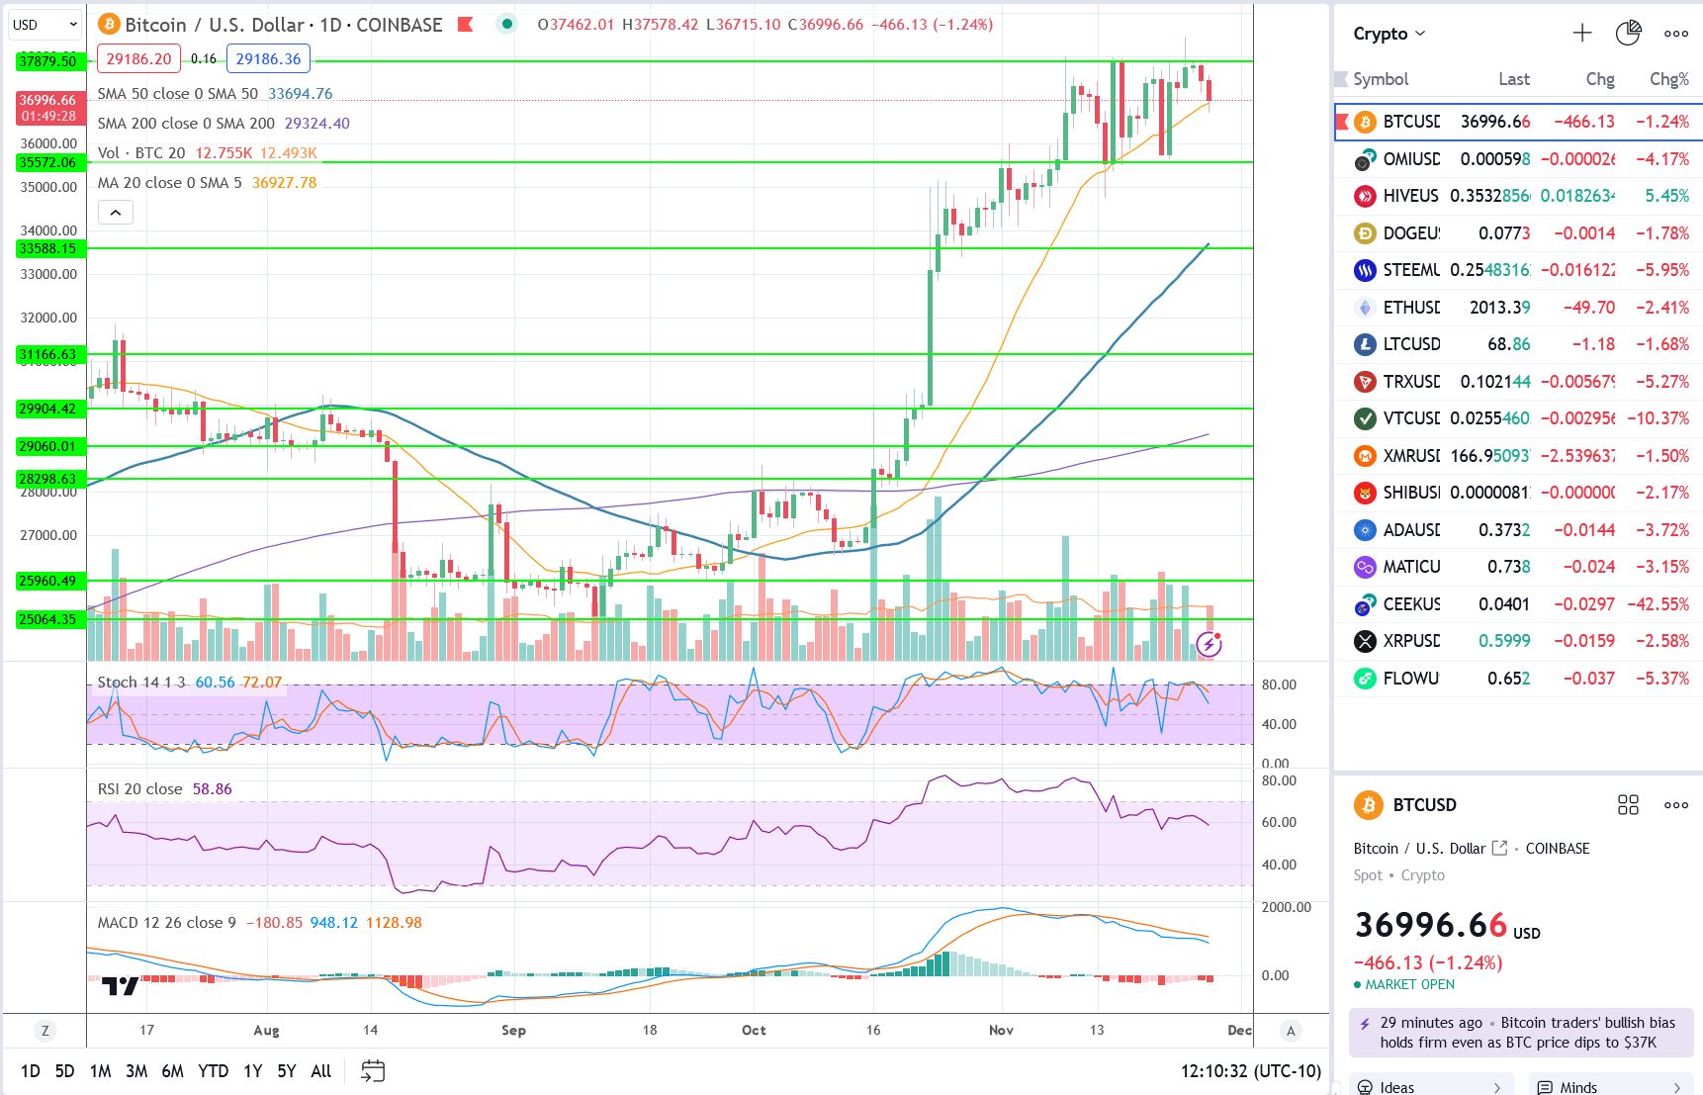Select the 6M time range
Viewport: 1703px width, 1095px height.
point(172,1071)
